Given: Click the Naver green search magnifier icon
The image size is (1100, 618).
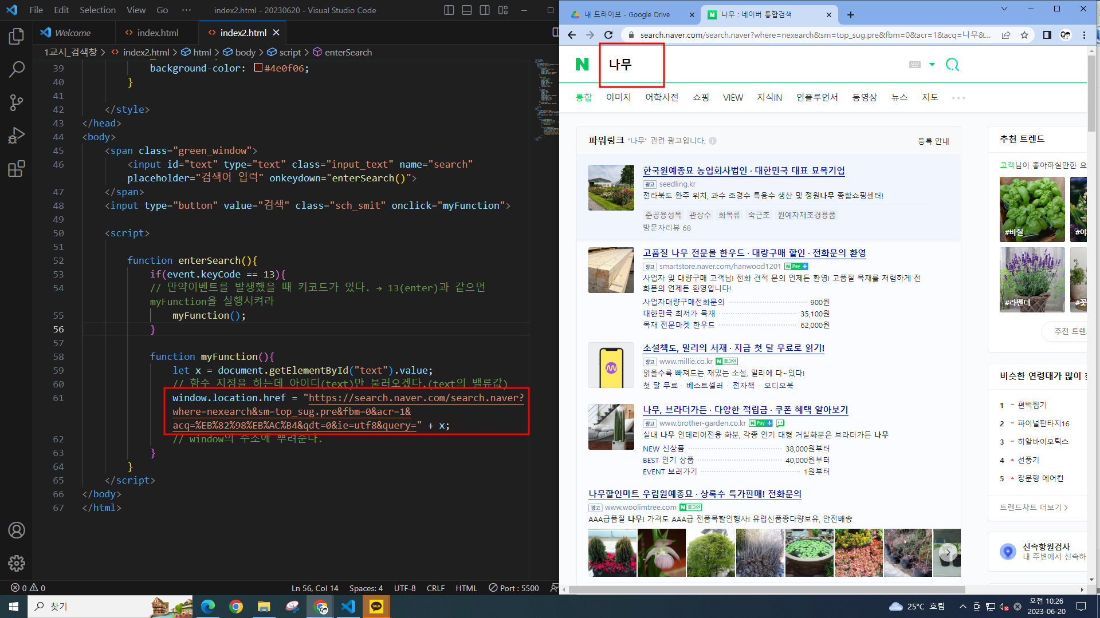Looking at the screenshot, I should (x=952, y=65).
